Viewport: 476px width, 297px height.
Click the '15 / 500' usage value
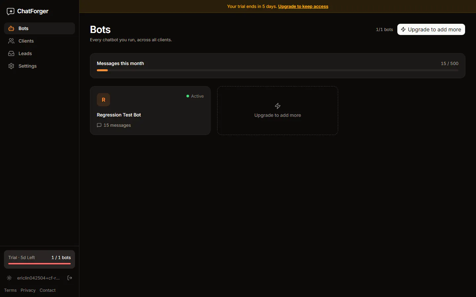pyautogui.click(x=450, y=63)
